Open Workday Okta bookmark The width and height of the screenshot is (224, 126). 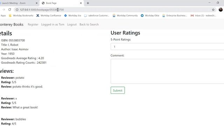(x=150, y=15)
